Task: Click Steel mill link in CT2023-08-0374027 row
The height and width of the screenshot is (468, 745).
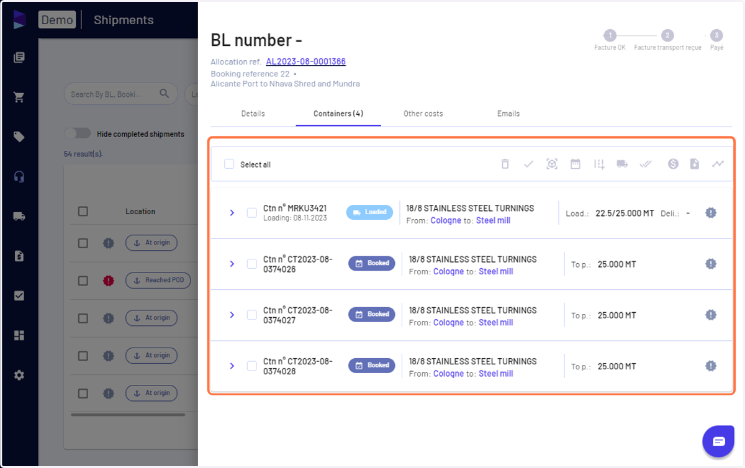Action: coord(495,323)
